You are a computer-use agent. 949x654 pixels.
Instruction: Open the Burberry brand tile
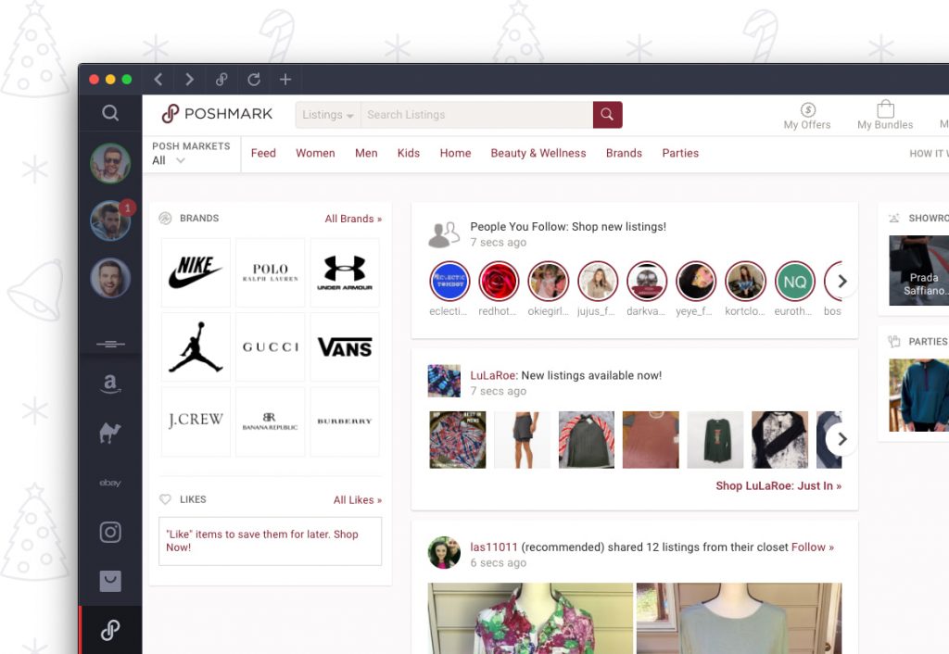click(x=345, y=421)
